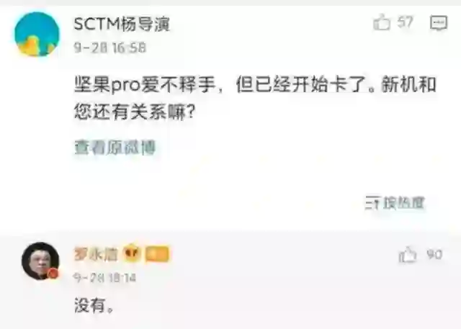Like the comment by SCTM杨导演
Screen dimensions: 461x329
[382, 22]
